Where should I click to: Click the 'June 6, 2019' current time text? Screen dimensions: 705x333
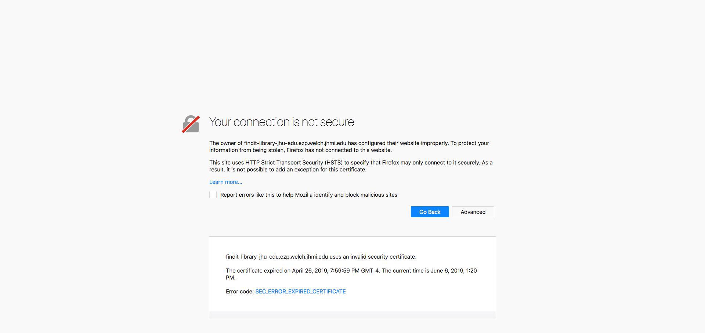tap(447, 271)
